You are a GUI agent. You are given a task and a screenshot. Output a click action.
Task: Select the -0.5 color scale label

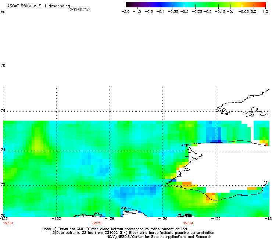(148, 12)
